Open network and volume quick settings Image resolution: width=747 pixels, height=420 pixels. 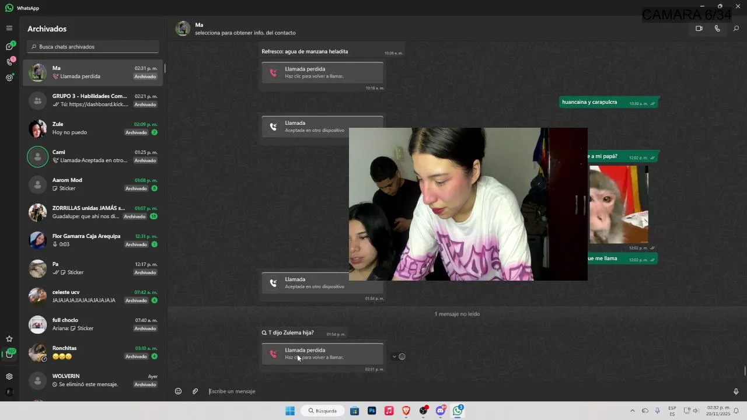tap(692, 411)
